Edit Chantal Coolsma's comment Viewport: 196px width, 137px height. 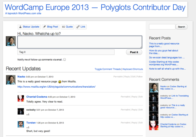click(141, 97)
